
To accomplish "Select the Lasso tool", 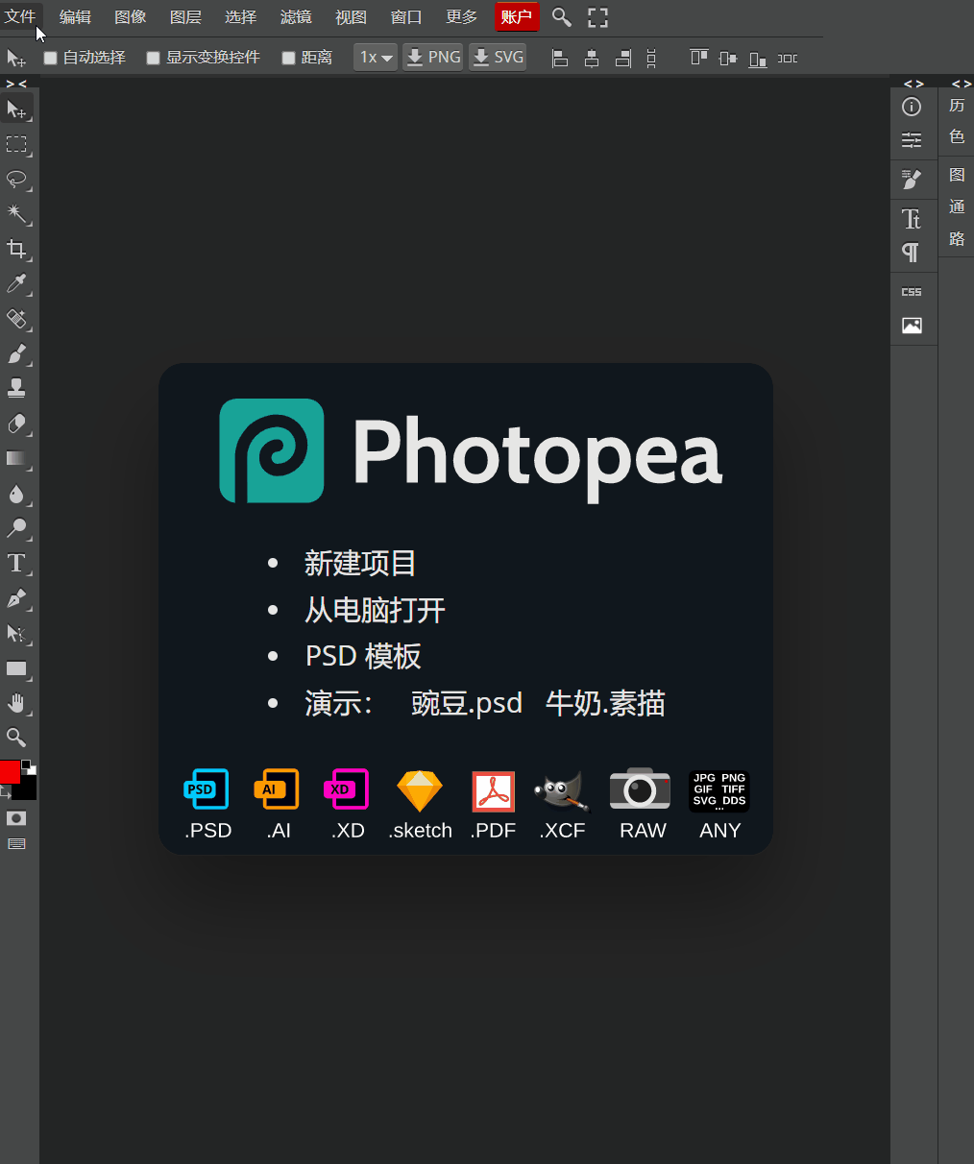I will 16,180.
